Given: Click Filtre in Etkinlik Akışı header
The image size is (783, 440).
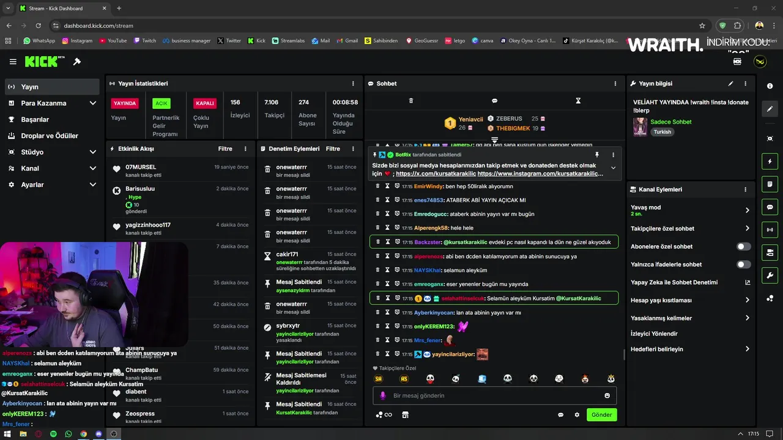Looking at the screenshot, I should (x=225, y=148).
